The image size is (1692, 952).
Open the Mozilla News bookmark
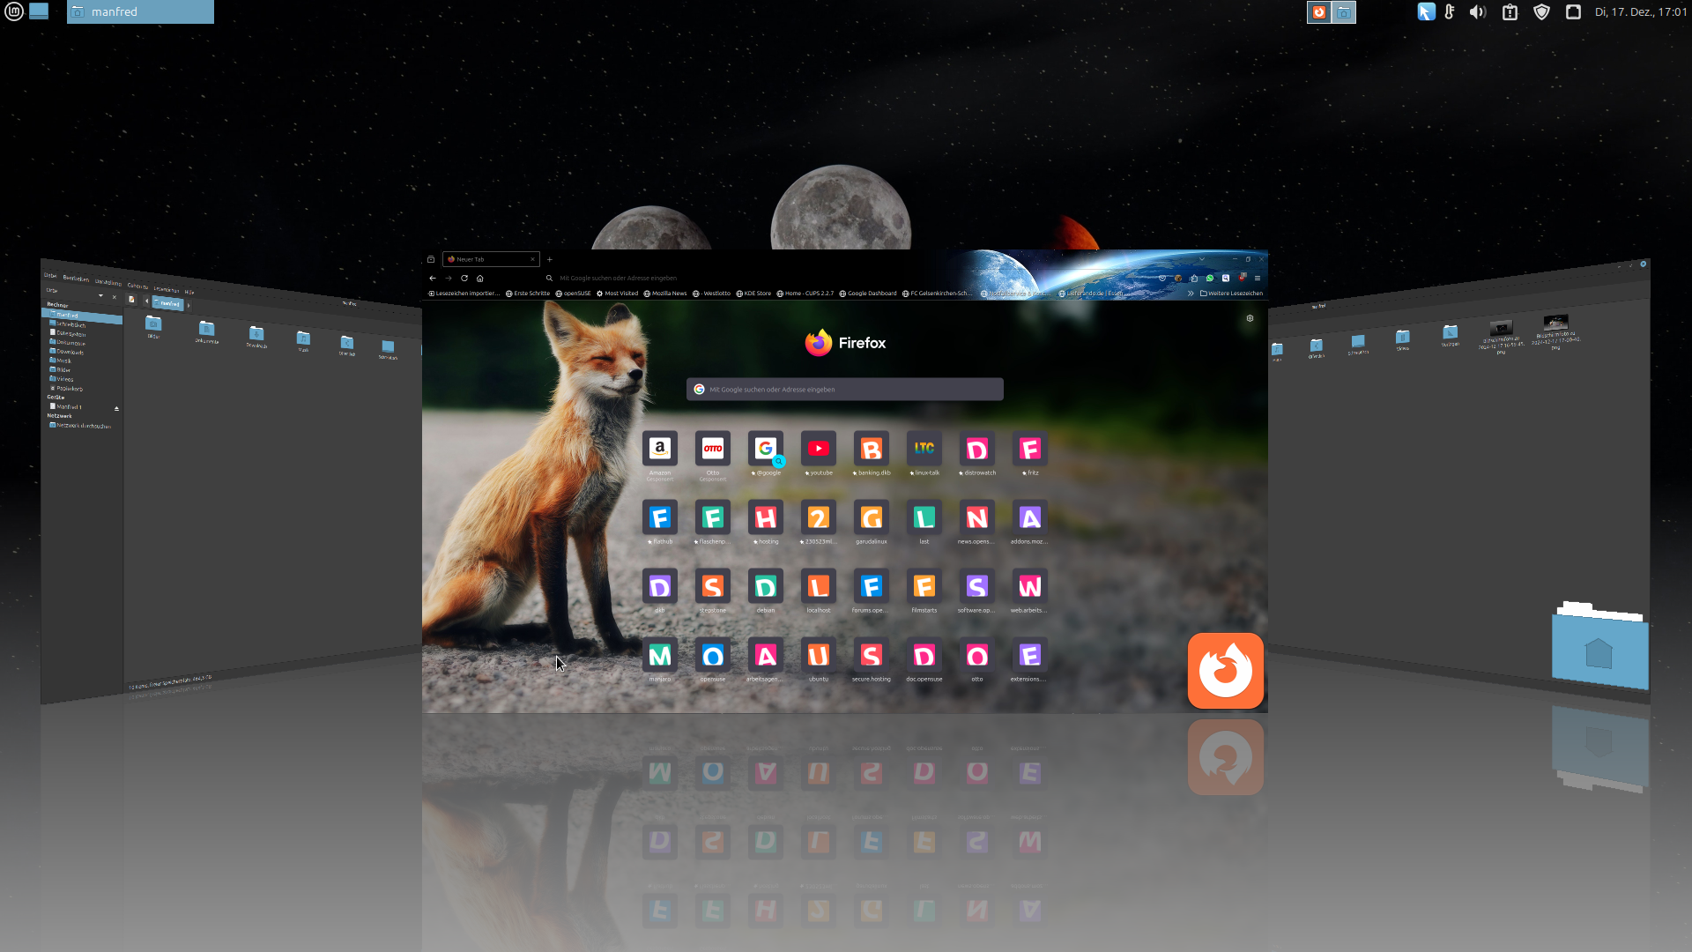(665, 294)
